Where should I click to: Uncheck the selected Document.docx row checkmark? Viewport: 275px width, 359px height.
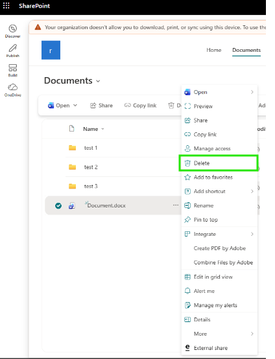coord(58,205)
